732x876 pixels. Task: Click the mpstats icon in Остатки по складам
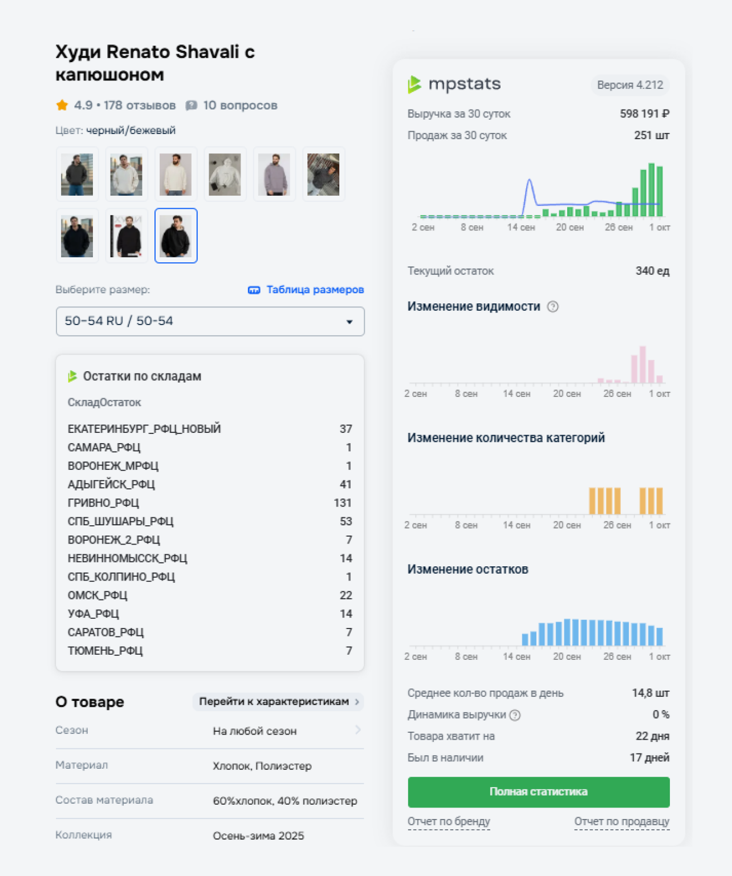point(72,376)
